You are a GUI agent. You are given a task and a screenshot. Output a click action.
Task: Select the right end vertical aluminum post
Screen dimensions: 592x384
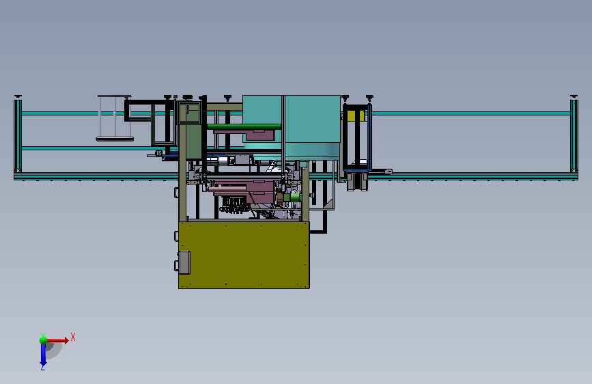pyautogui.click(x=574, y=136)
